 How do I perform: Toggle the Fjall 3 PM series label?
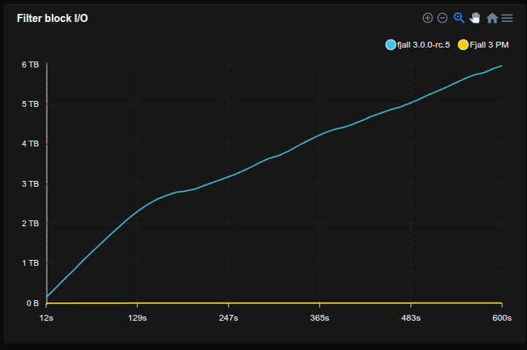click(489, 45)
